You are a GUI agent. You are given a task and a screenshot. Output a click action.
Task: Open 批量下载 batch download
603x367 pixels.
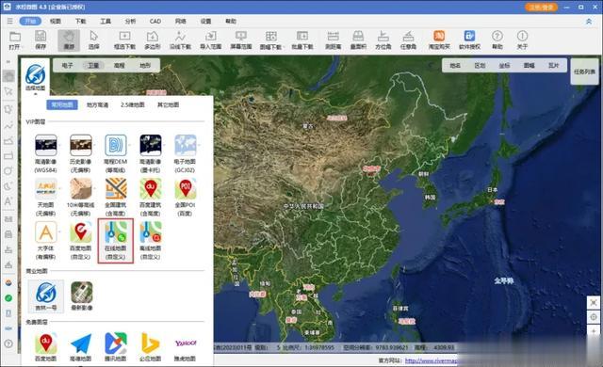[x=302, y=40]
